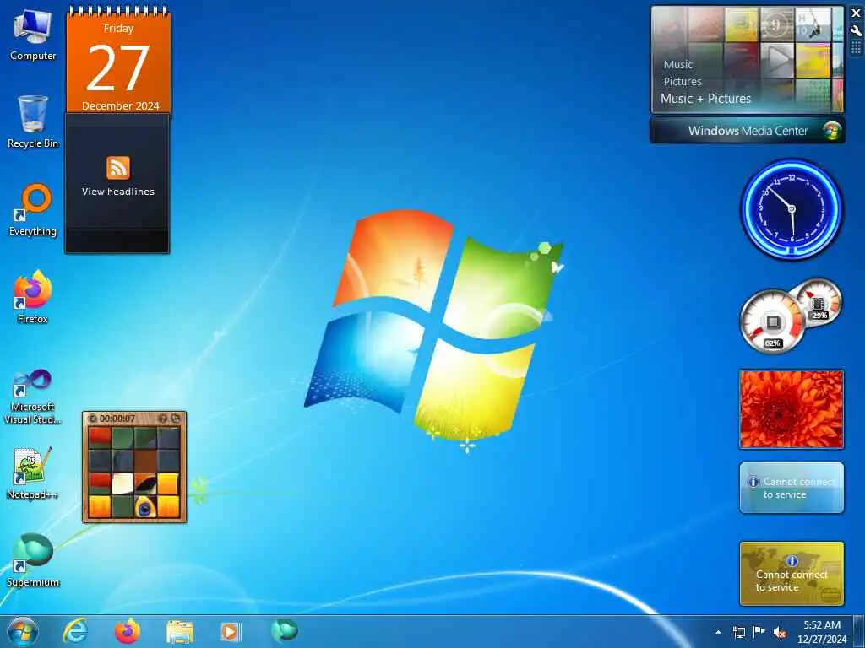Launch Firefox from the taskbar
Image resolution: width=865 pixels, height=648 pixels.
[x=127, y=631]
